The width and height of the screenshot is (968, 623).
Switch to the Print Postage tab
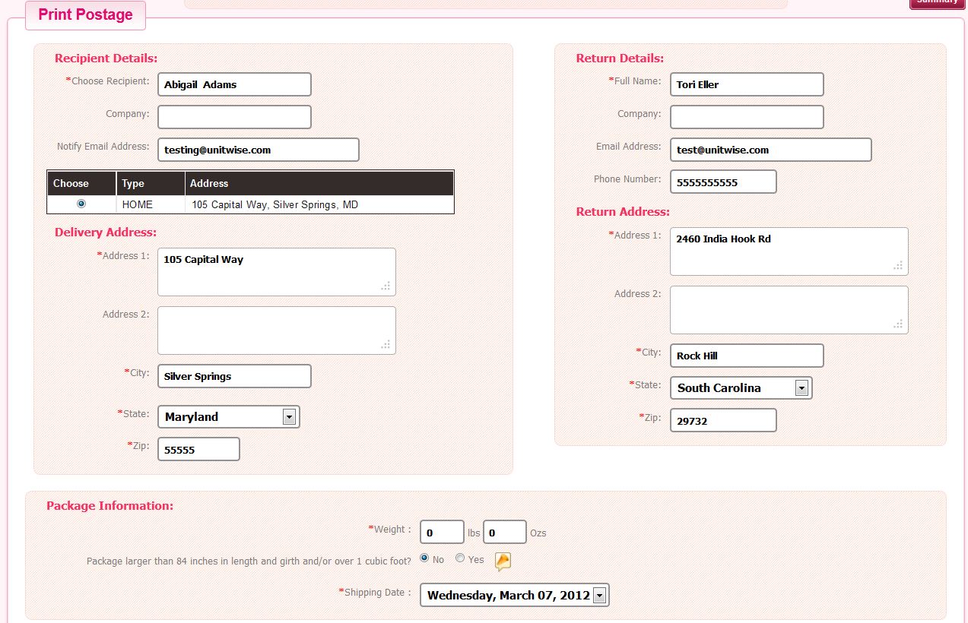coord(84,14)
